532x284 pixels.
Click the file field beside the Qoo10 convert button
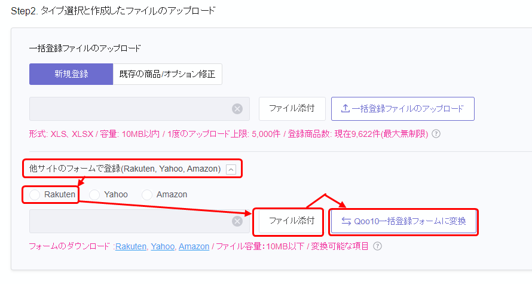click(129, 221)
